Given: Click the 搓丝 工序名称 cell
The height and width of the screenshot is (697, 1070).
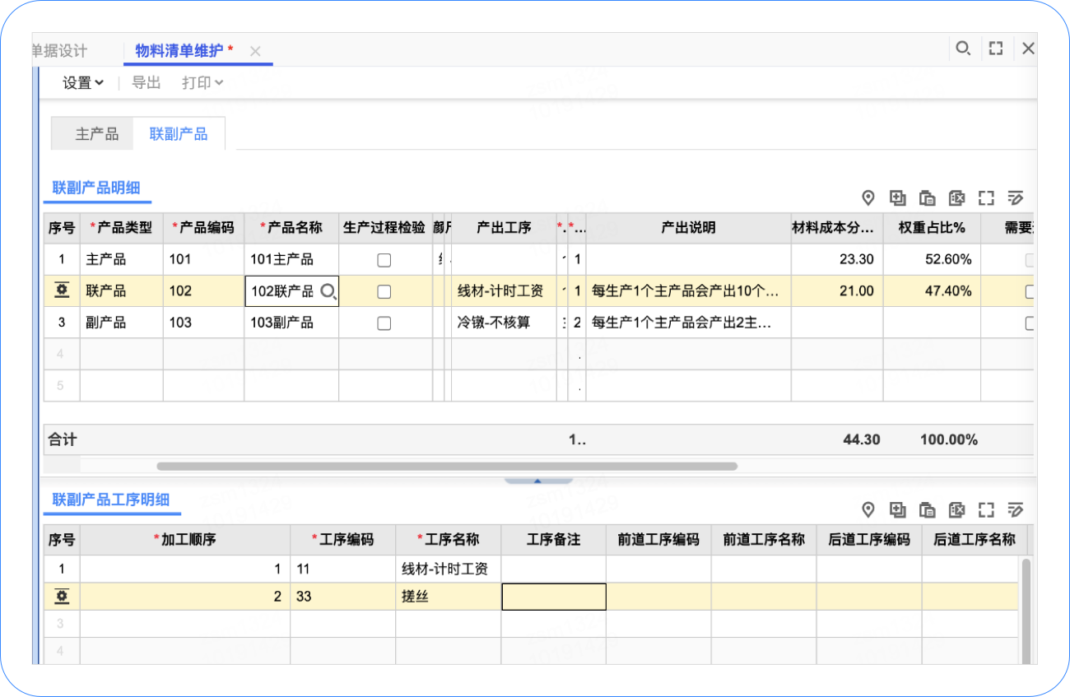Looking at the screenshot, I should click(448, 597).
